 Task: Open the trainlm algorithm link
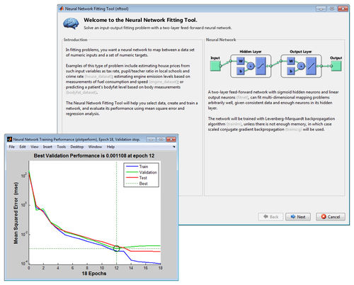(234, 124)
